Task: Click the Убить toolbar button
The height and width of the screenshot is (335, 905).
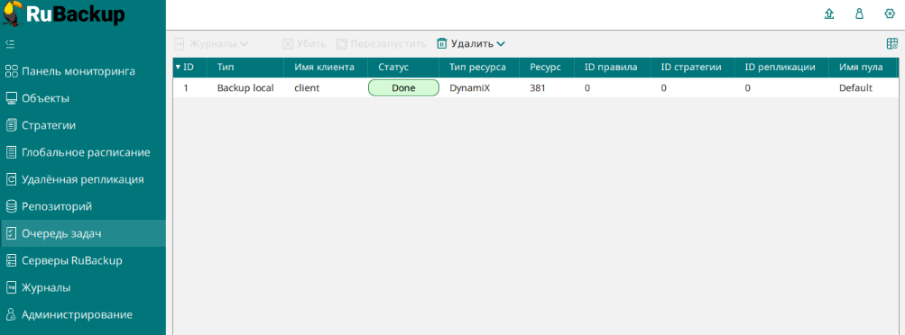Action: tap(304, 44)
